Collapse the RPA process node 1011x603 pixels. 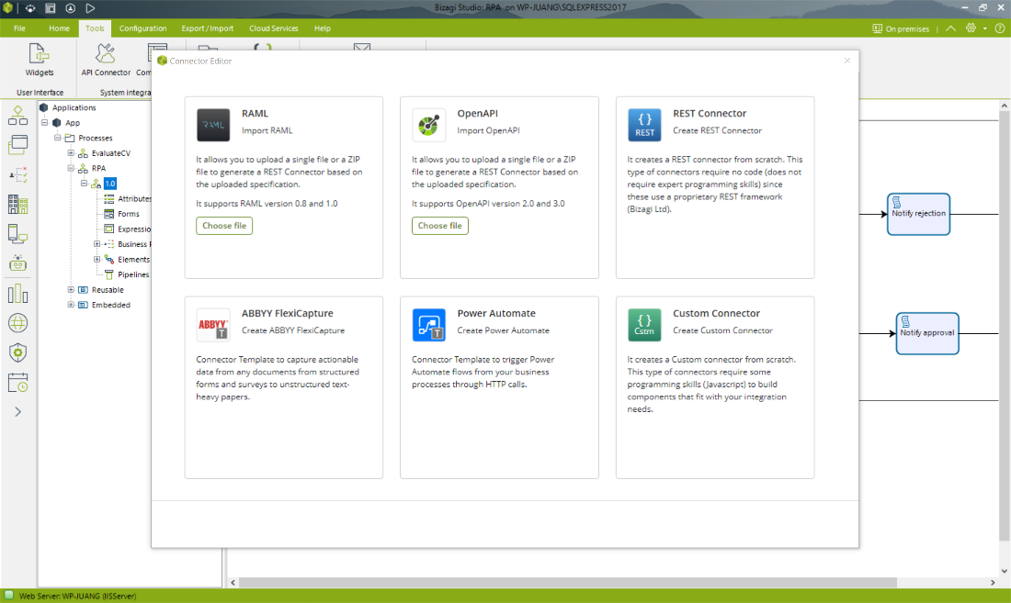pos(71,168)
